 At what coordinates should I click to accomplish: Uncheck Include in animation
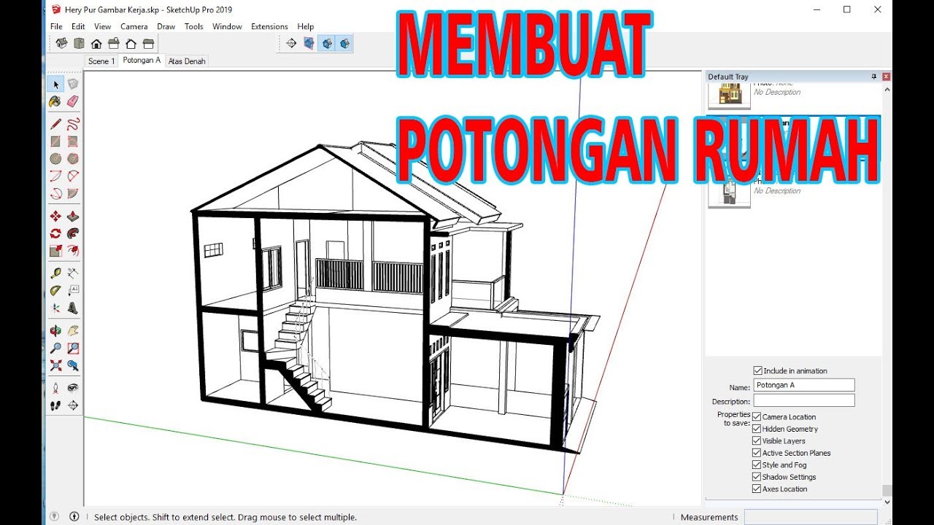757,370
